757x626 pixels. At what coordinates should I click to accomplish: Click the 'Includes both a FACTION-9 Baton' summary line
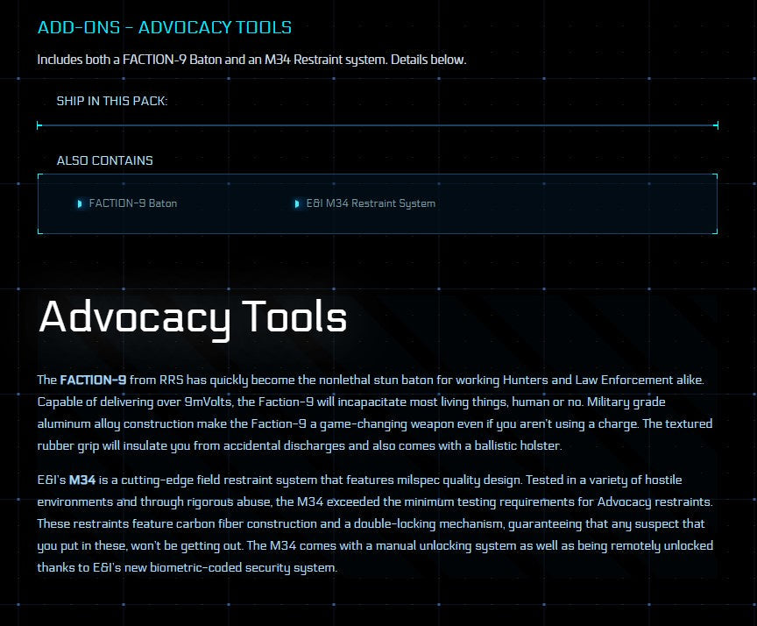(x=251, y=60)
